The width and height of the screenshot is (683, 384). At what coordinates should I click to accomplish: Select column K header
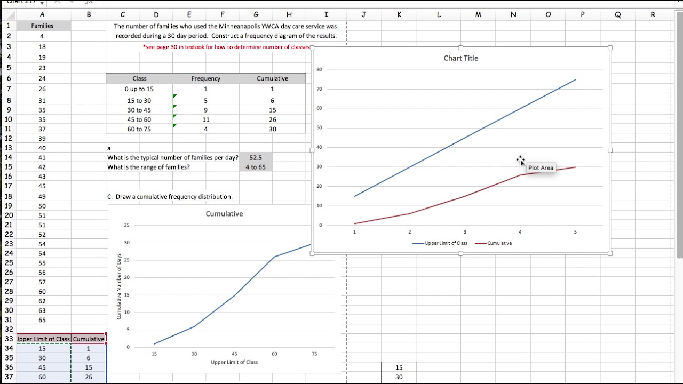(399, 14)
